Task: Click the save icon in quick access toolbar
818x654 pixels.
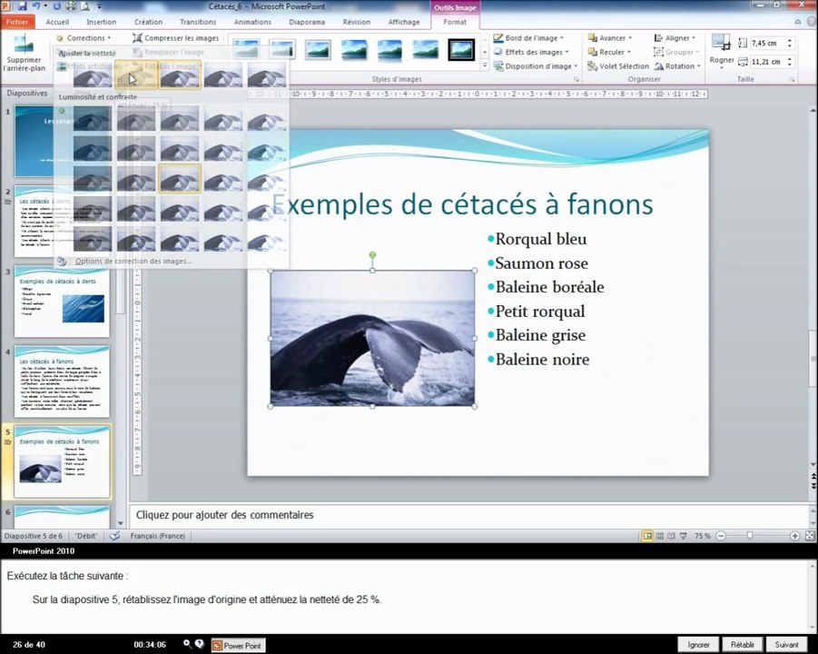Action: [x=22, y=6]
